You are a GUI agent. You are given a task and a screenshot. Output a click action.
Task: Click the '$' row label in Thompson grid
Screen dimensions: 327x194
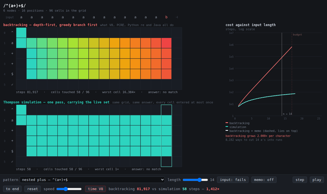(12, 151)
